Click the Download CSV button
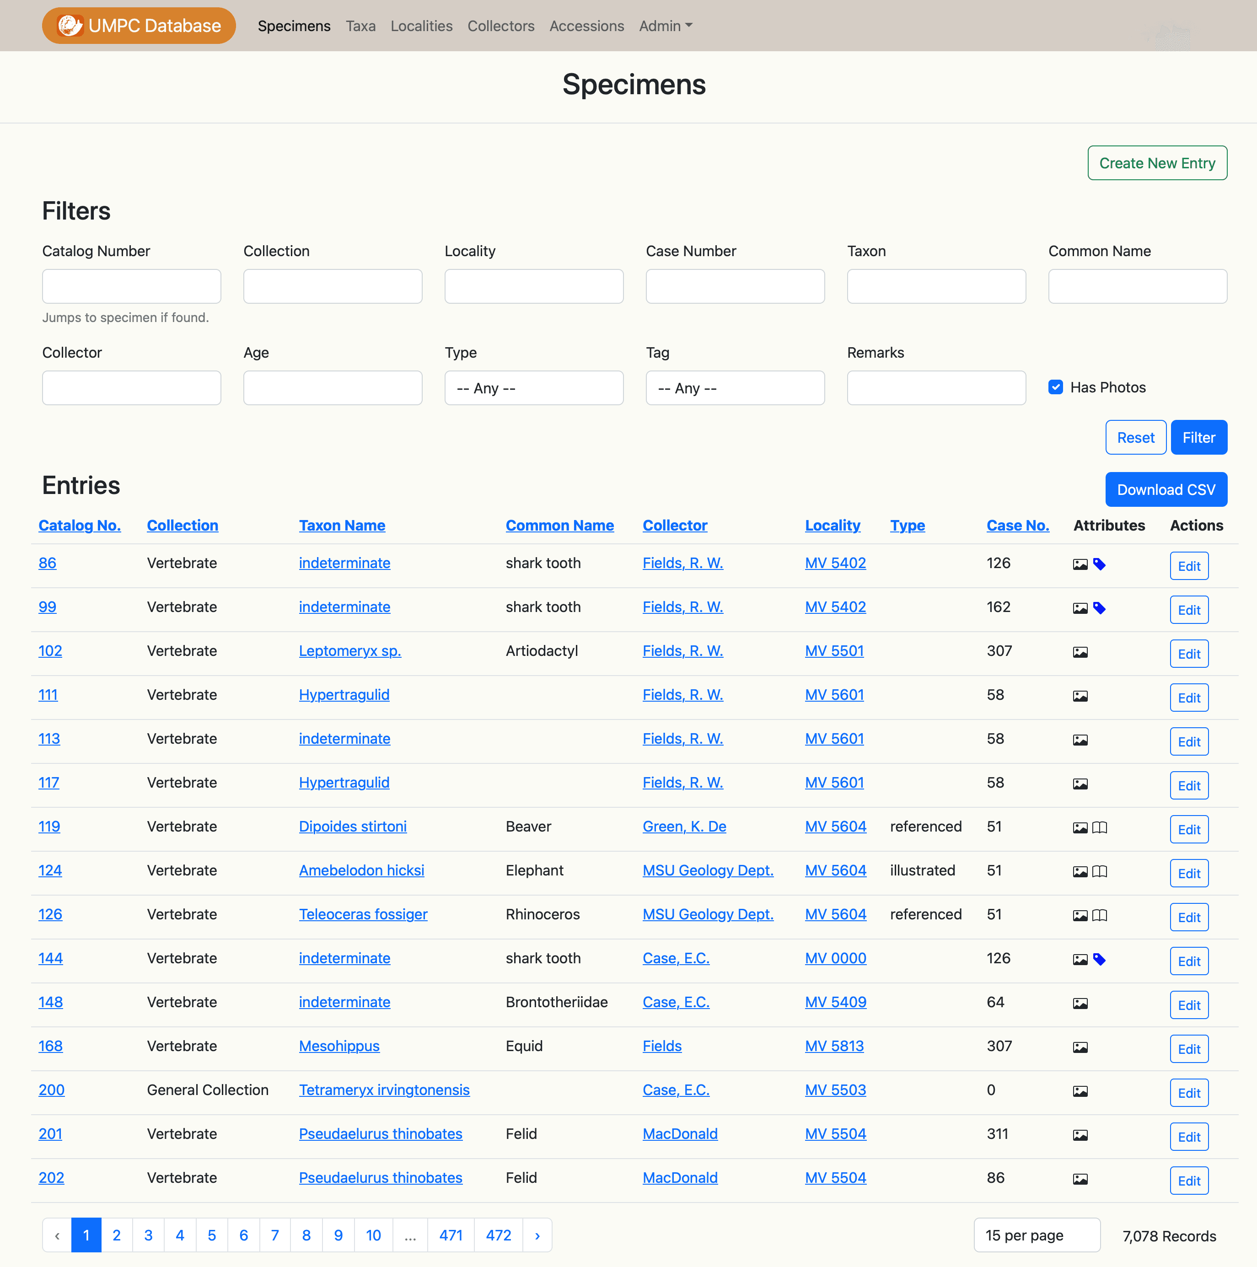Screen dimensions: 1257x1267 tap(1166, 489)
